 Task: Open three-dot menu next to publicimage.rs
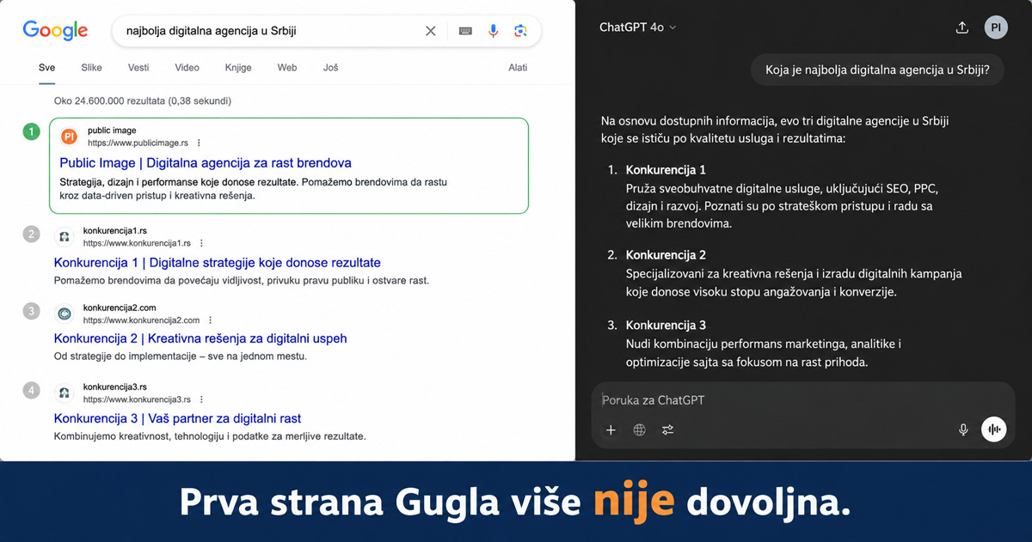coord(200,143)
